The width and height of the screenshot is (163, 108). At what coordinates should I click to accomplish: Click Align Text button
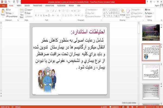pyautogui.click(x=90, y=13)
